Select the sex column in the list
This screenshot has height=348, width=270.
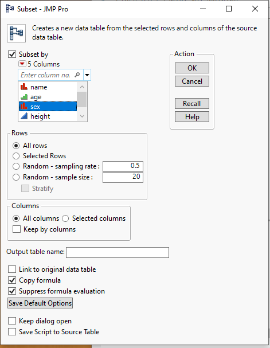pyautogui.click(x=48, y=107)
